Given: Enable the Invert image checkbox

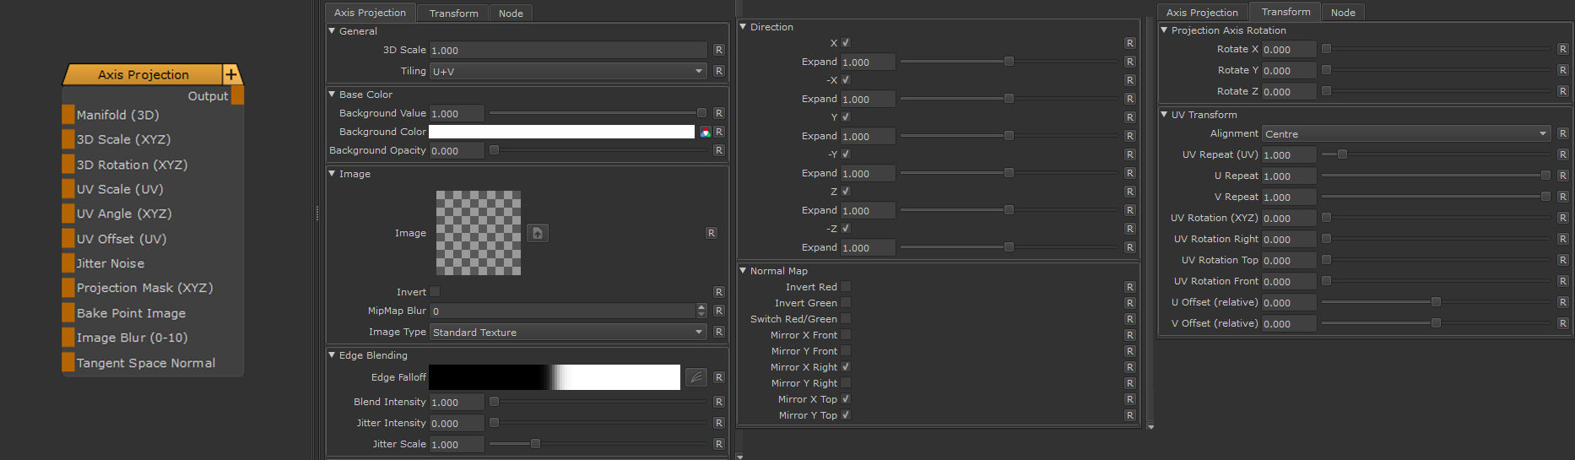Looking at the screenshot, I should tap(435, 292).
